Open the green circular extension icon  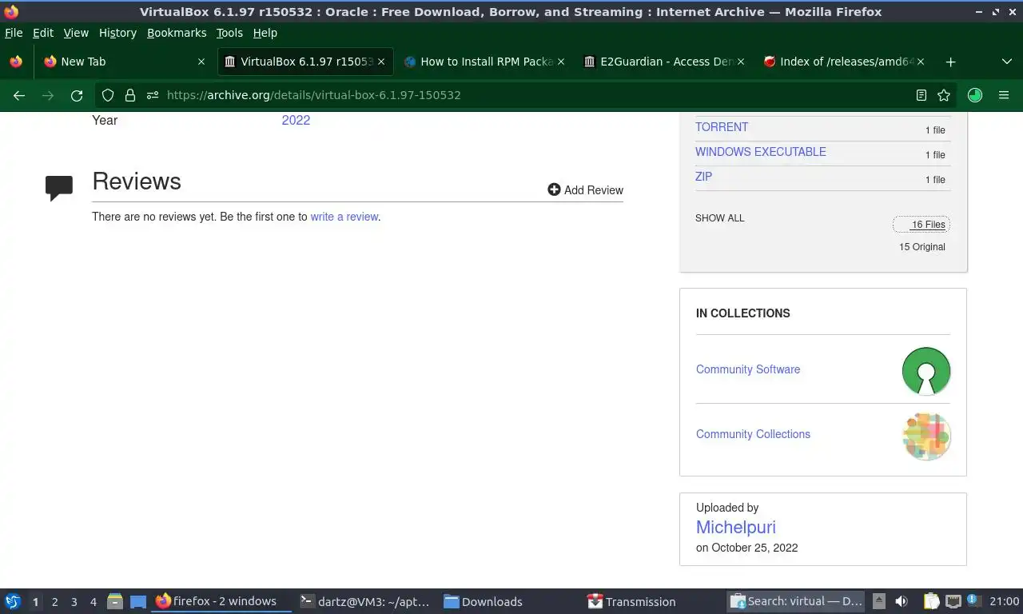pyautogui.click(x=974, y=95)
